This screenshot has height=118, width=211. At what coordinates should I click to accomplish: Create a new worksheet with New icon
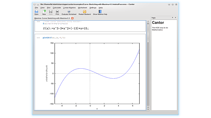click(x=44, y=12)
